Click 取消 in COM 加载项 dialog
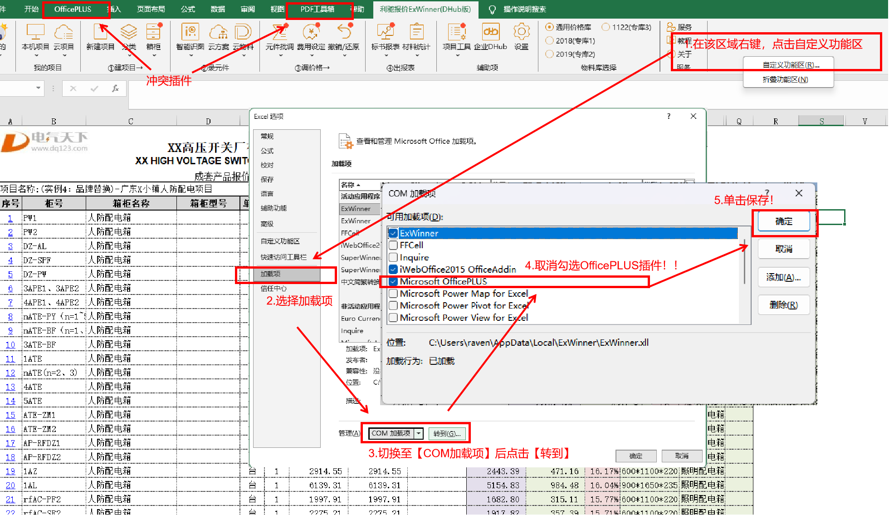 (x=783, y=249)
